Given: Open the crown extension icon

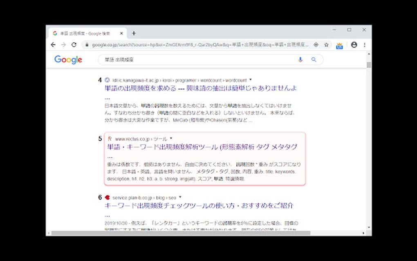Looking at the screenshot, I should (339, 45).
